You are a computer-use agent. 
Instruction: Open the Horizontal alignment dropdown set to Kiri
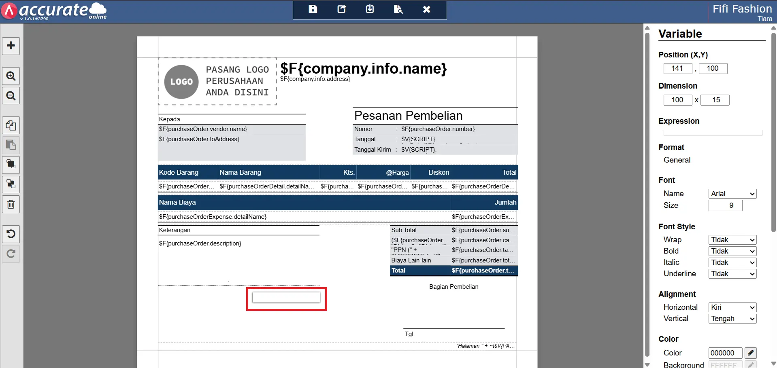(731, 307)
